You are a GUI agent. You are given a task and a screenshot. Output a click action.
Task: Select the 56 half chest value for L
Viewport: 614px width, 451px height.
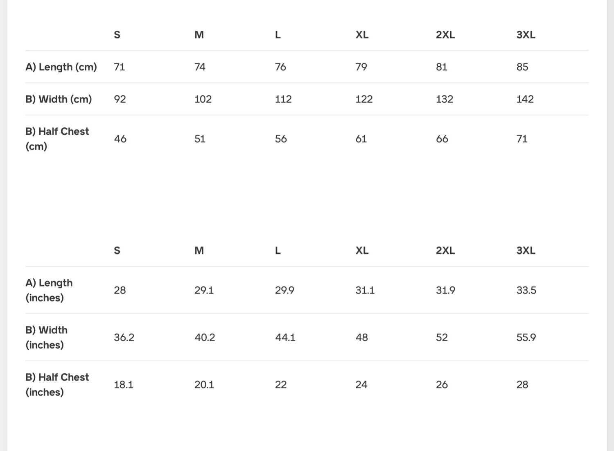click(x=281, y=139)
